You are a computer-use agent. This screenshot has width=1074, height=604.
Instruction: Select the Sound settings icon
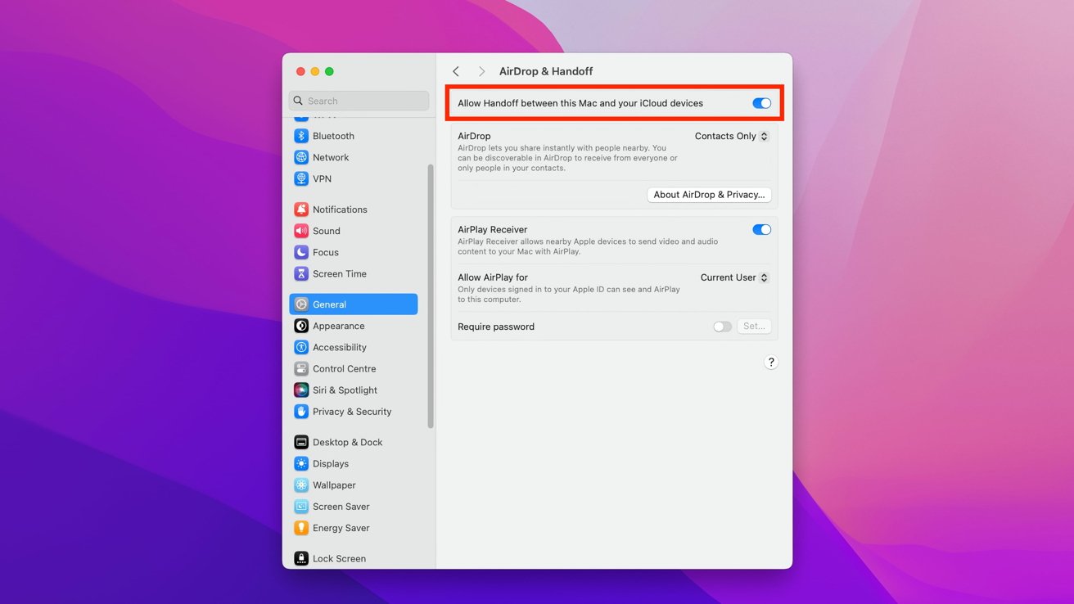(324, 231)
